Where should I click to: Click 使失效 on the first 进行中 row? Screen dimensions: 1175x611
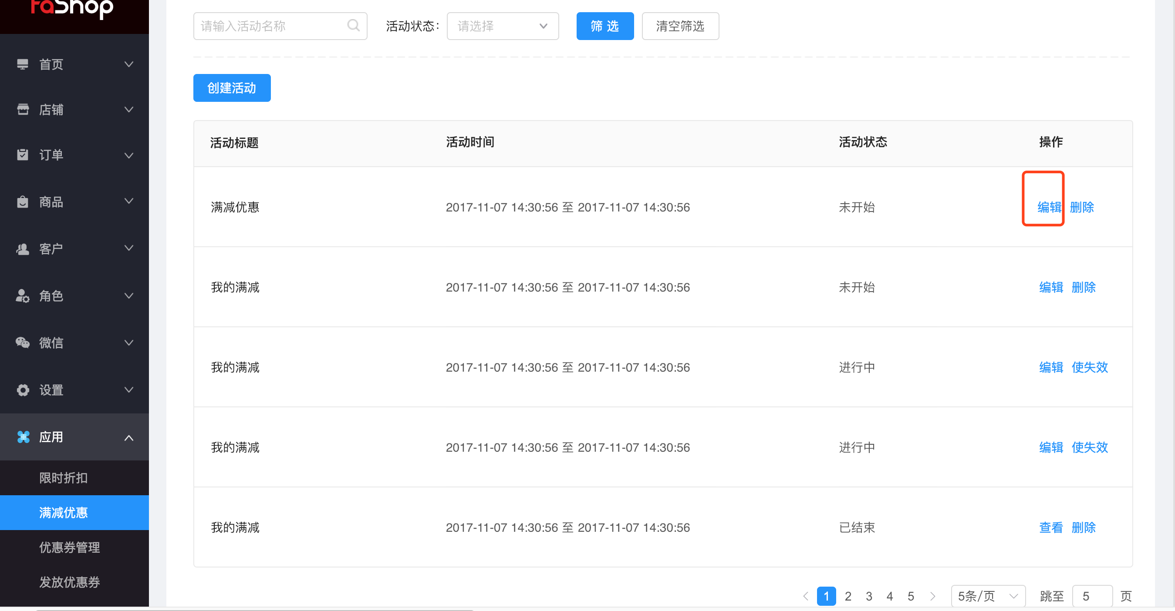click(x=1089, y=367)
